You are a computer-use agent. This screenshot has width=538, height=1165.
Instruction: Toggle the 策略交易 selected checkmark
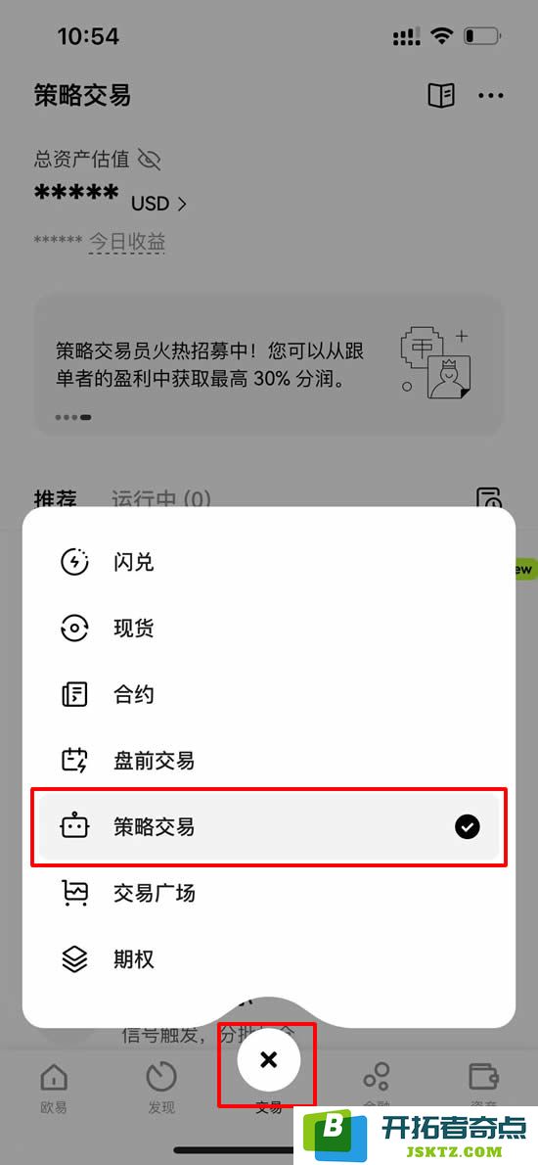(x=467, y=826)
